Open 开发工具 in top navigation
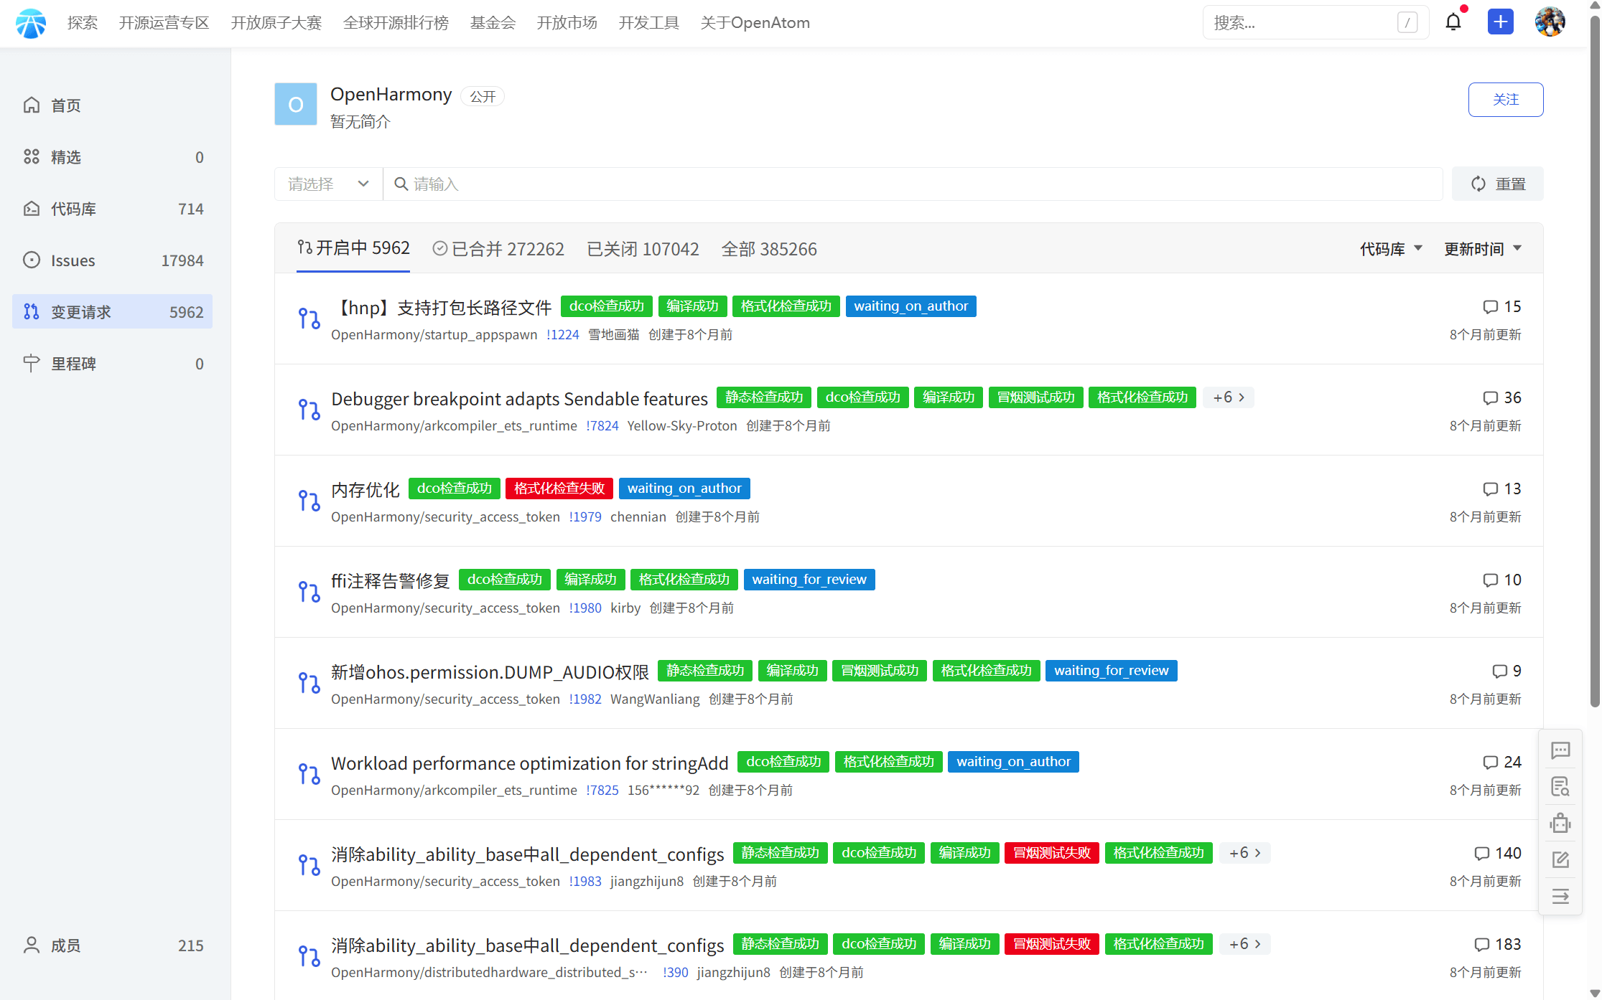 (x=649, y=23)
